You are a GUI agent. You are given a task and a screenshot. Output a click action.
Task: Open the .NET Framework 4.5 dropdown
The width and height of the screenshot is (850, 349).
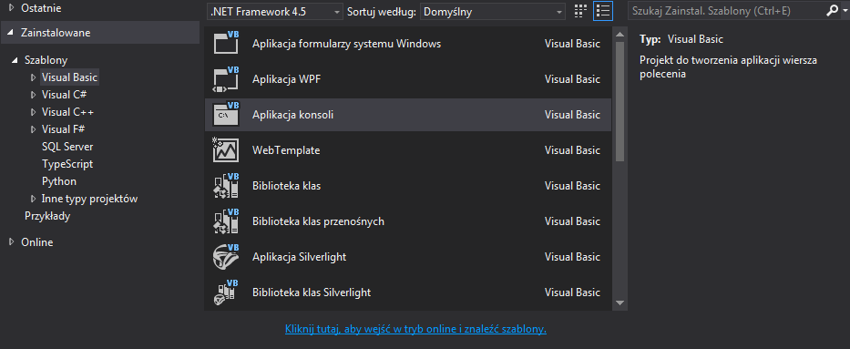[x=275, y=11]
